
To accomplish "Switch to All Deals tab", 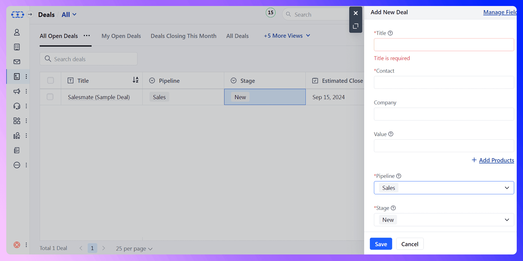I will point(237,36).
